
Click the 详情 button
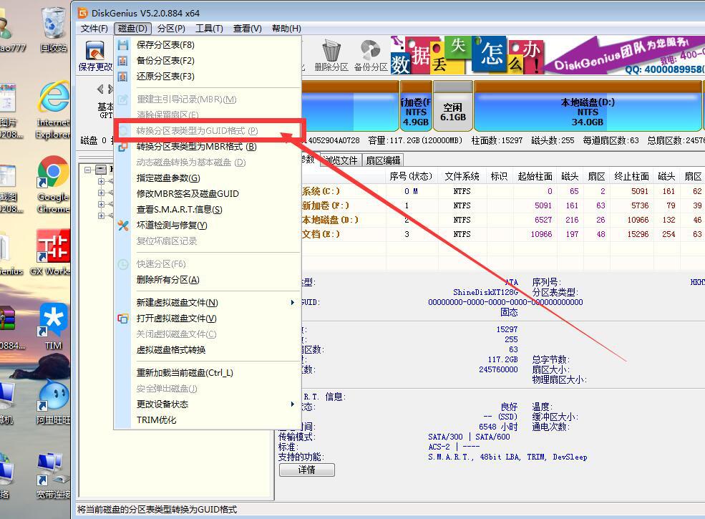tap(306, 470)
